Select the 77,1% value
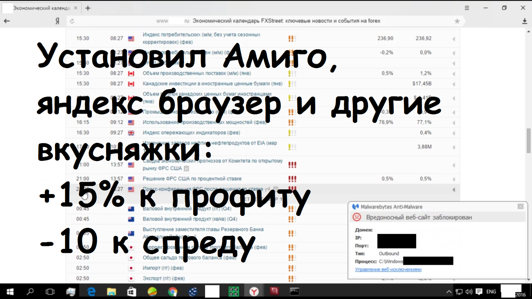The height and width of the screenshot is (299, 532). [424, 122]
